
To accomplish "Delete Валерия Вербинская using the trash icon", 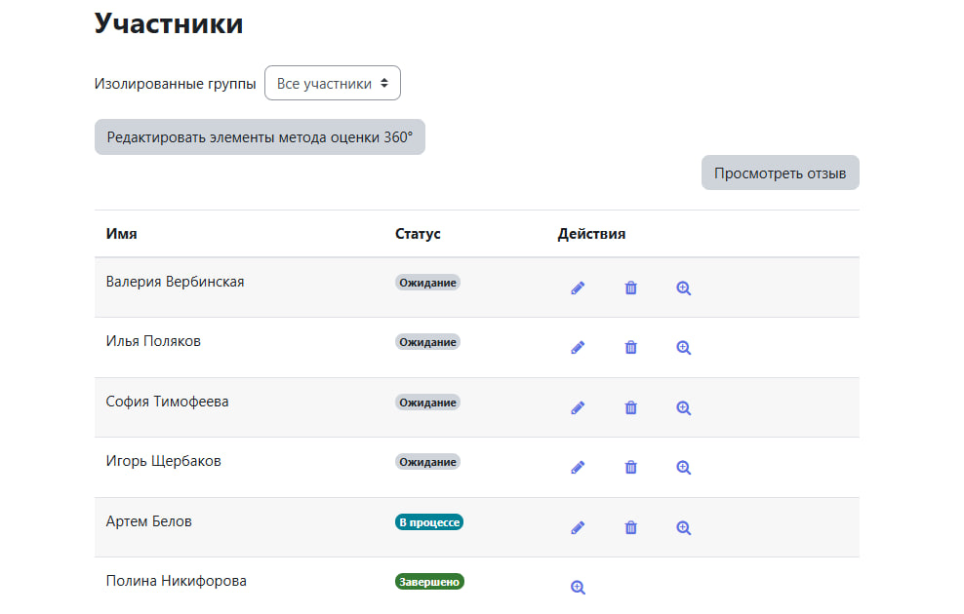I will pyautogui.click(x=631, y=288).
